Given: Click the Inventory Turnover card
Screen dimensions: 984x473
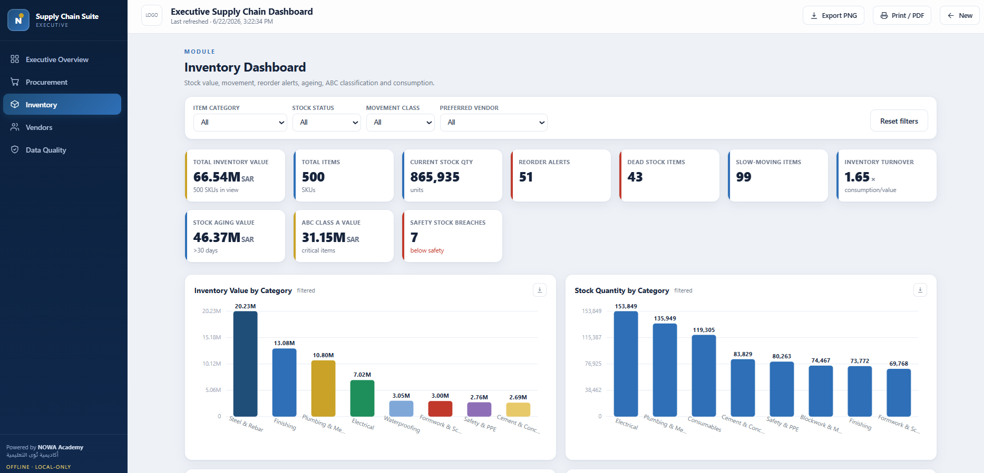Looking at the screenshot, I should coord(886,176).
